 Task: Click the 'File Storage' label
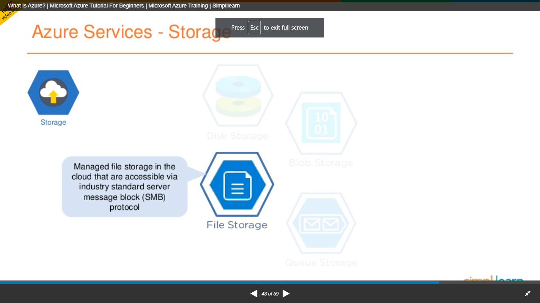click(237, 225)
